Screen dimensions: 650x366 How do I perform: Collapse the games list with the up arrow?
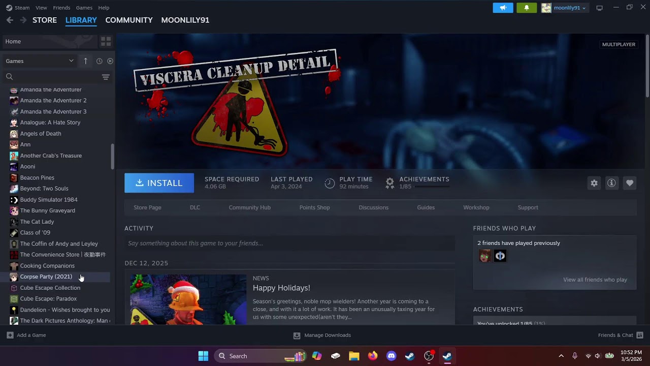[x=85, y=61]
